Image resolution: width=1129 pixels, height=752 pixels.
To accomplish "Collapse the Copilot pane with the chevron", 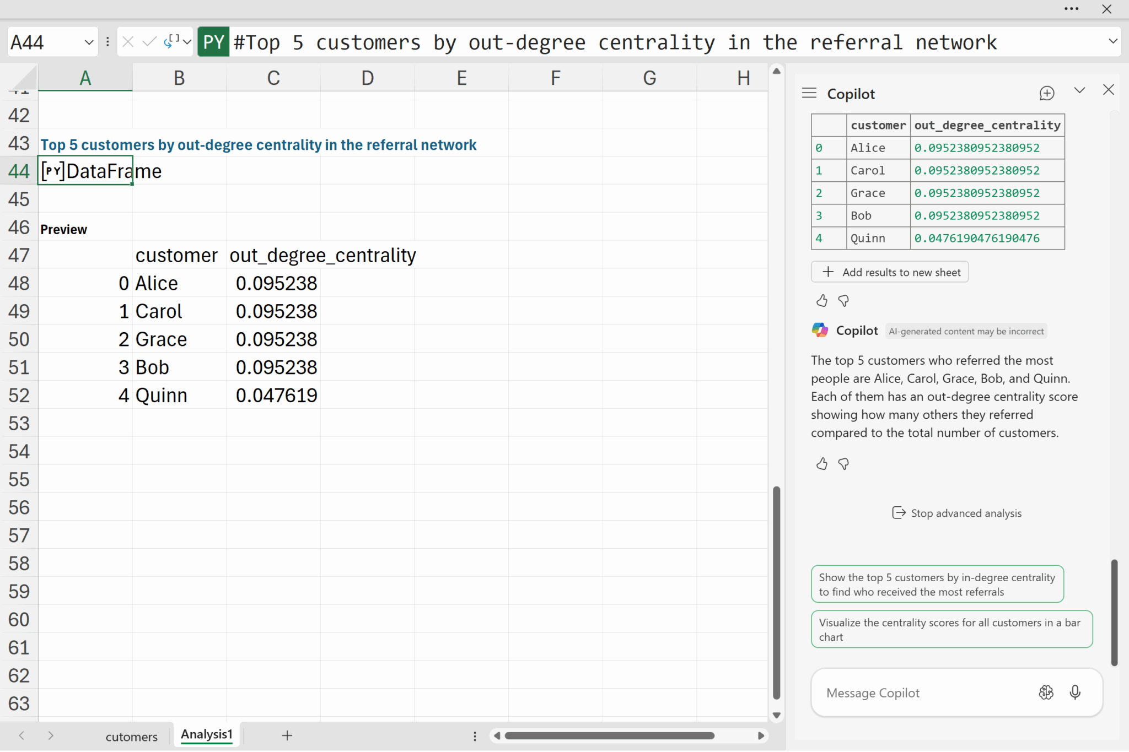I will pos(1079,90).
